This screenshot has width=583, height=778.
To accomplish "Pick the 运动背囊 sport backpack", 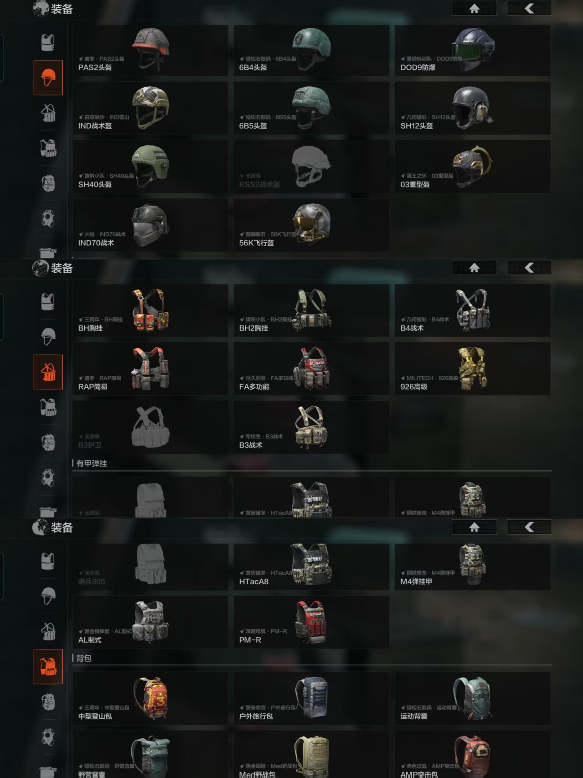I will (473, 698).
